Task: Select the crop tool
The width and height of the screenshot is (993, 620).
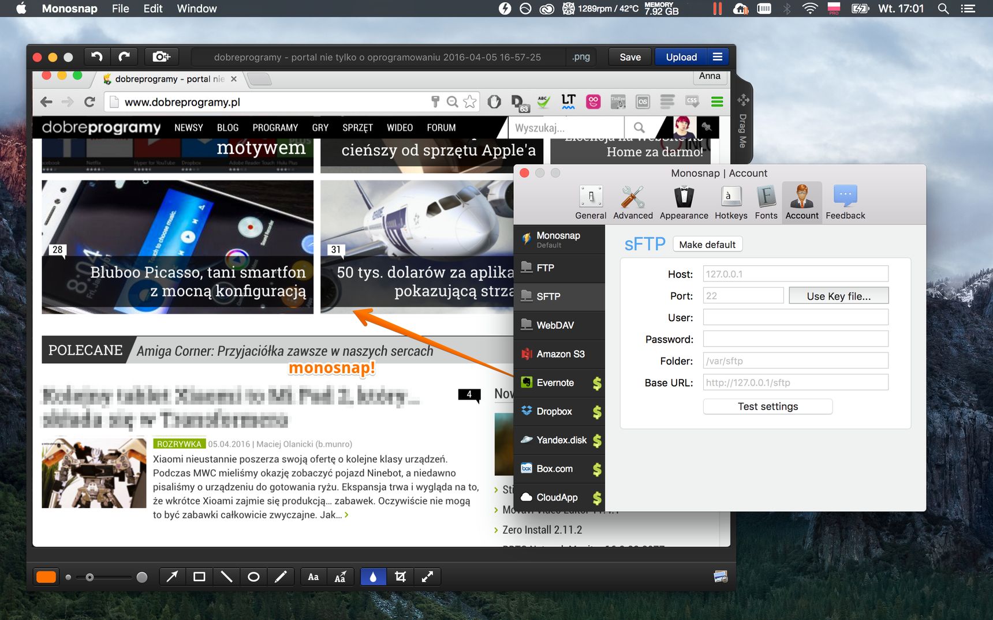Action: tap(400, 577)
